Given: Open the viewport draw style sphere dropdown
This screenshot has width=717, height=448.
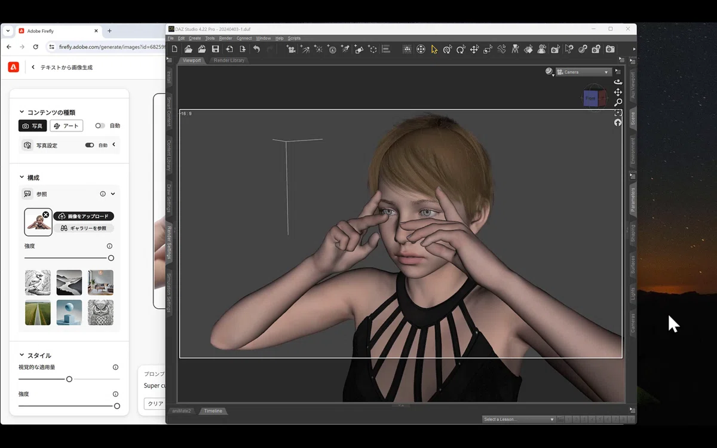Looking at the screenshot, I should click(550, 72).
